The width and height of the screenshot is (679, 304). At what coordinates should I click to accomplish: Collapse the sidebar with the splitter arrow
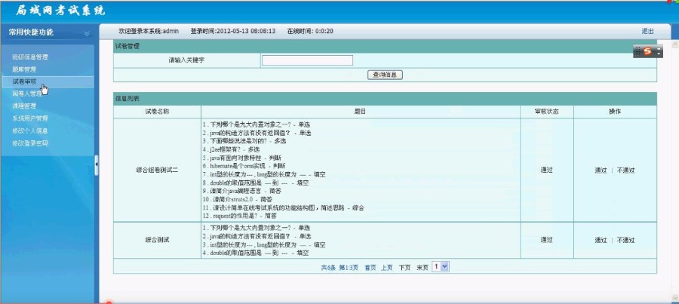[x=96, y=165]
